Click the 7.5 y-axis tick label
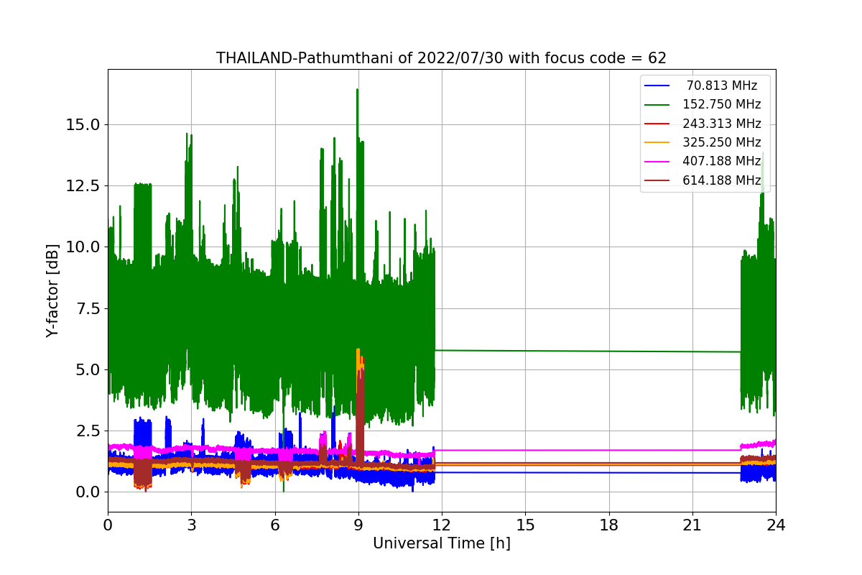862x575 pixels. [88, 308]
